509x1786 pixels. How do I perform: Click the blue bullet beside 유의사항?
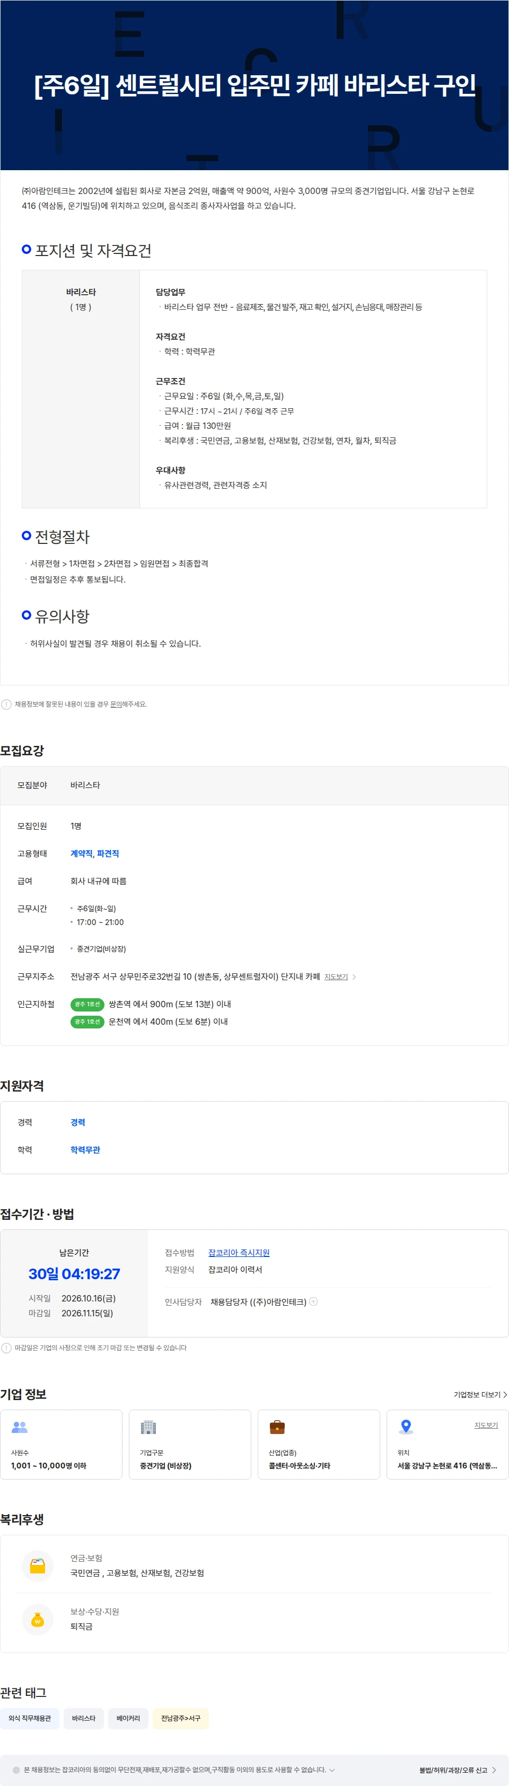click(27, 615)
